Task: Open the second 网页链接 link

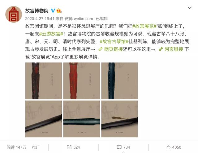Action: (171, 49)
